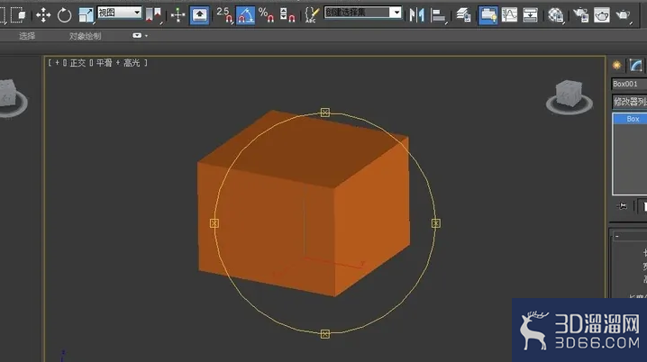
Task: Open the Layer Manager icon
Action: (x=463, y=15)
